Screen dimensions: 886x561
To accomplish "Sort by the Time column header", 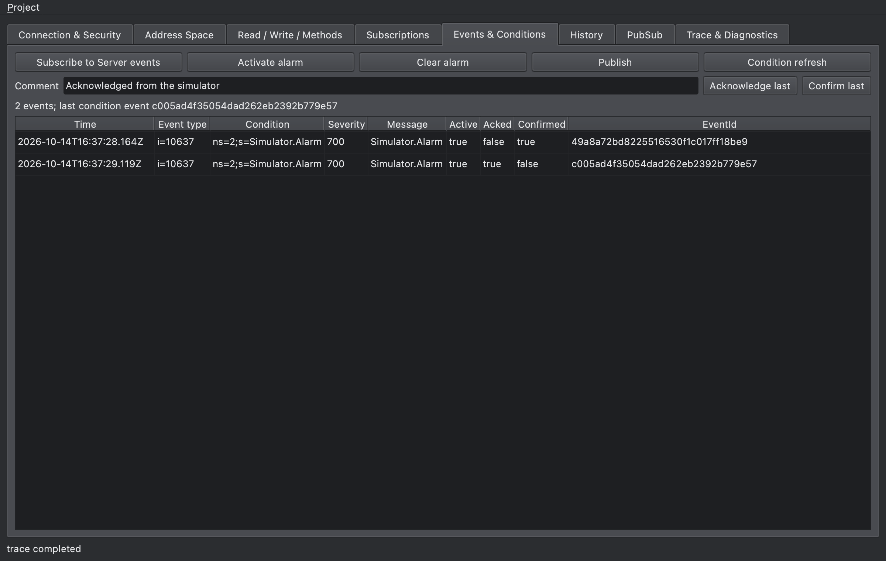I will click(85, 124).
